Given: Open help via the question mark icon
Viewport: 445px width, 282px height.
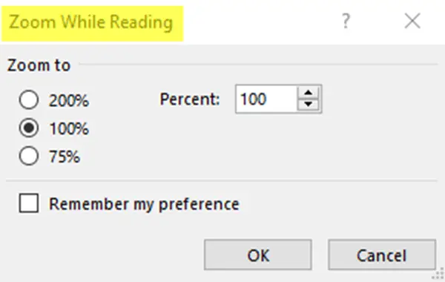Looking at the screenshot, I should (x=346, y=22).
